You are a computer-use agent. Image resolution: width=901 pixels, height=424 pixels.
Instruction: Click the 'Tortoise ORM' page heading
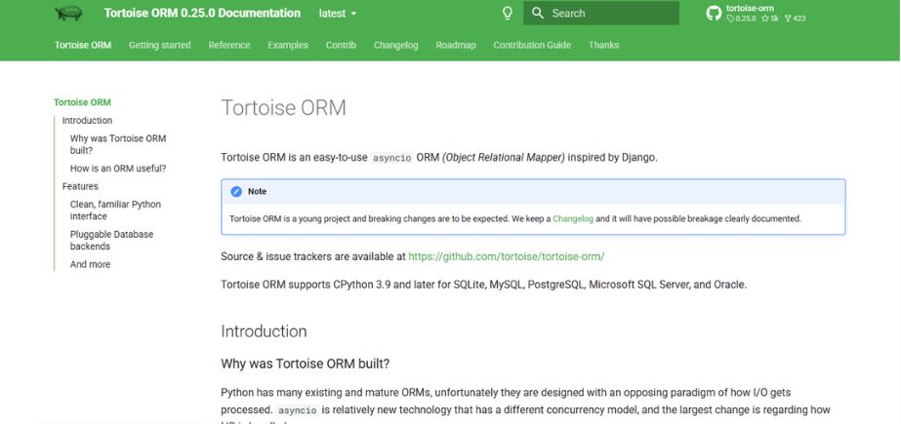[x=283, y=108]
